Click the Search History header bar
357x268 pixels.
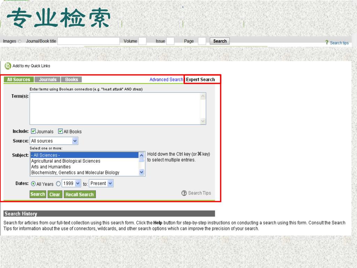pyautogui.click(x=109, y=214)
